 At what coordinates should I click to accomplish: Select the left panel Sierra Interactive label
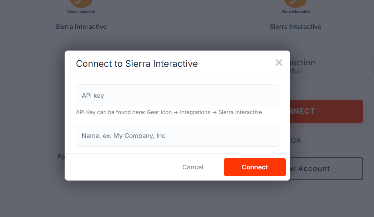coord(81,27)
